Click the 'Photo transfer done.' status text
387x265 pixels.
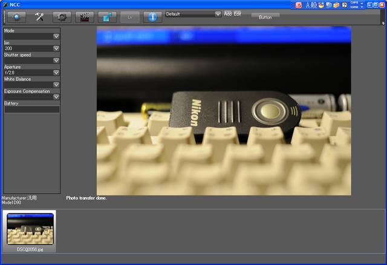(86, 198)
